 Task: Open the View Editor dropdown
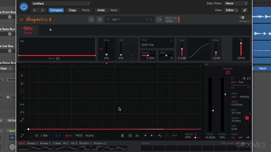[x=232, y=10]
